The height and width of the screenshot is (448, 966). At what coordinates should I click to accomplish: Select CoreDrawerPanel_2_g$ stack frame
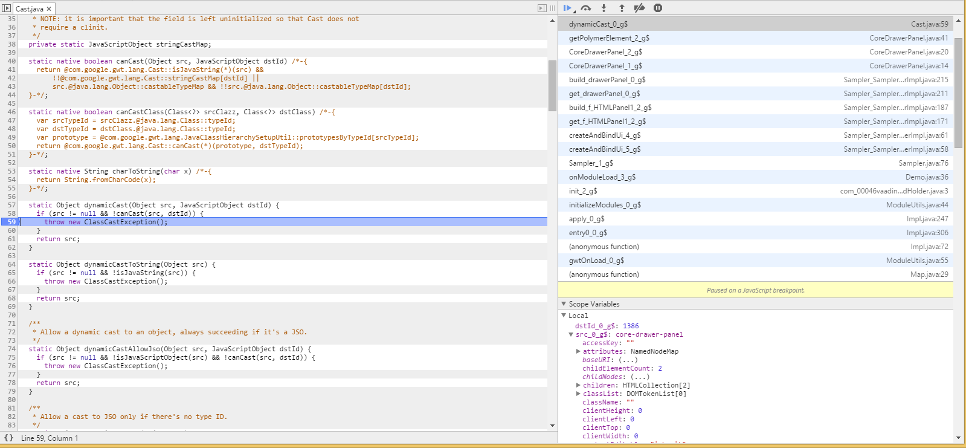(x=756, y=52)
